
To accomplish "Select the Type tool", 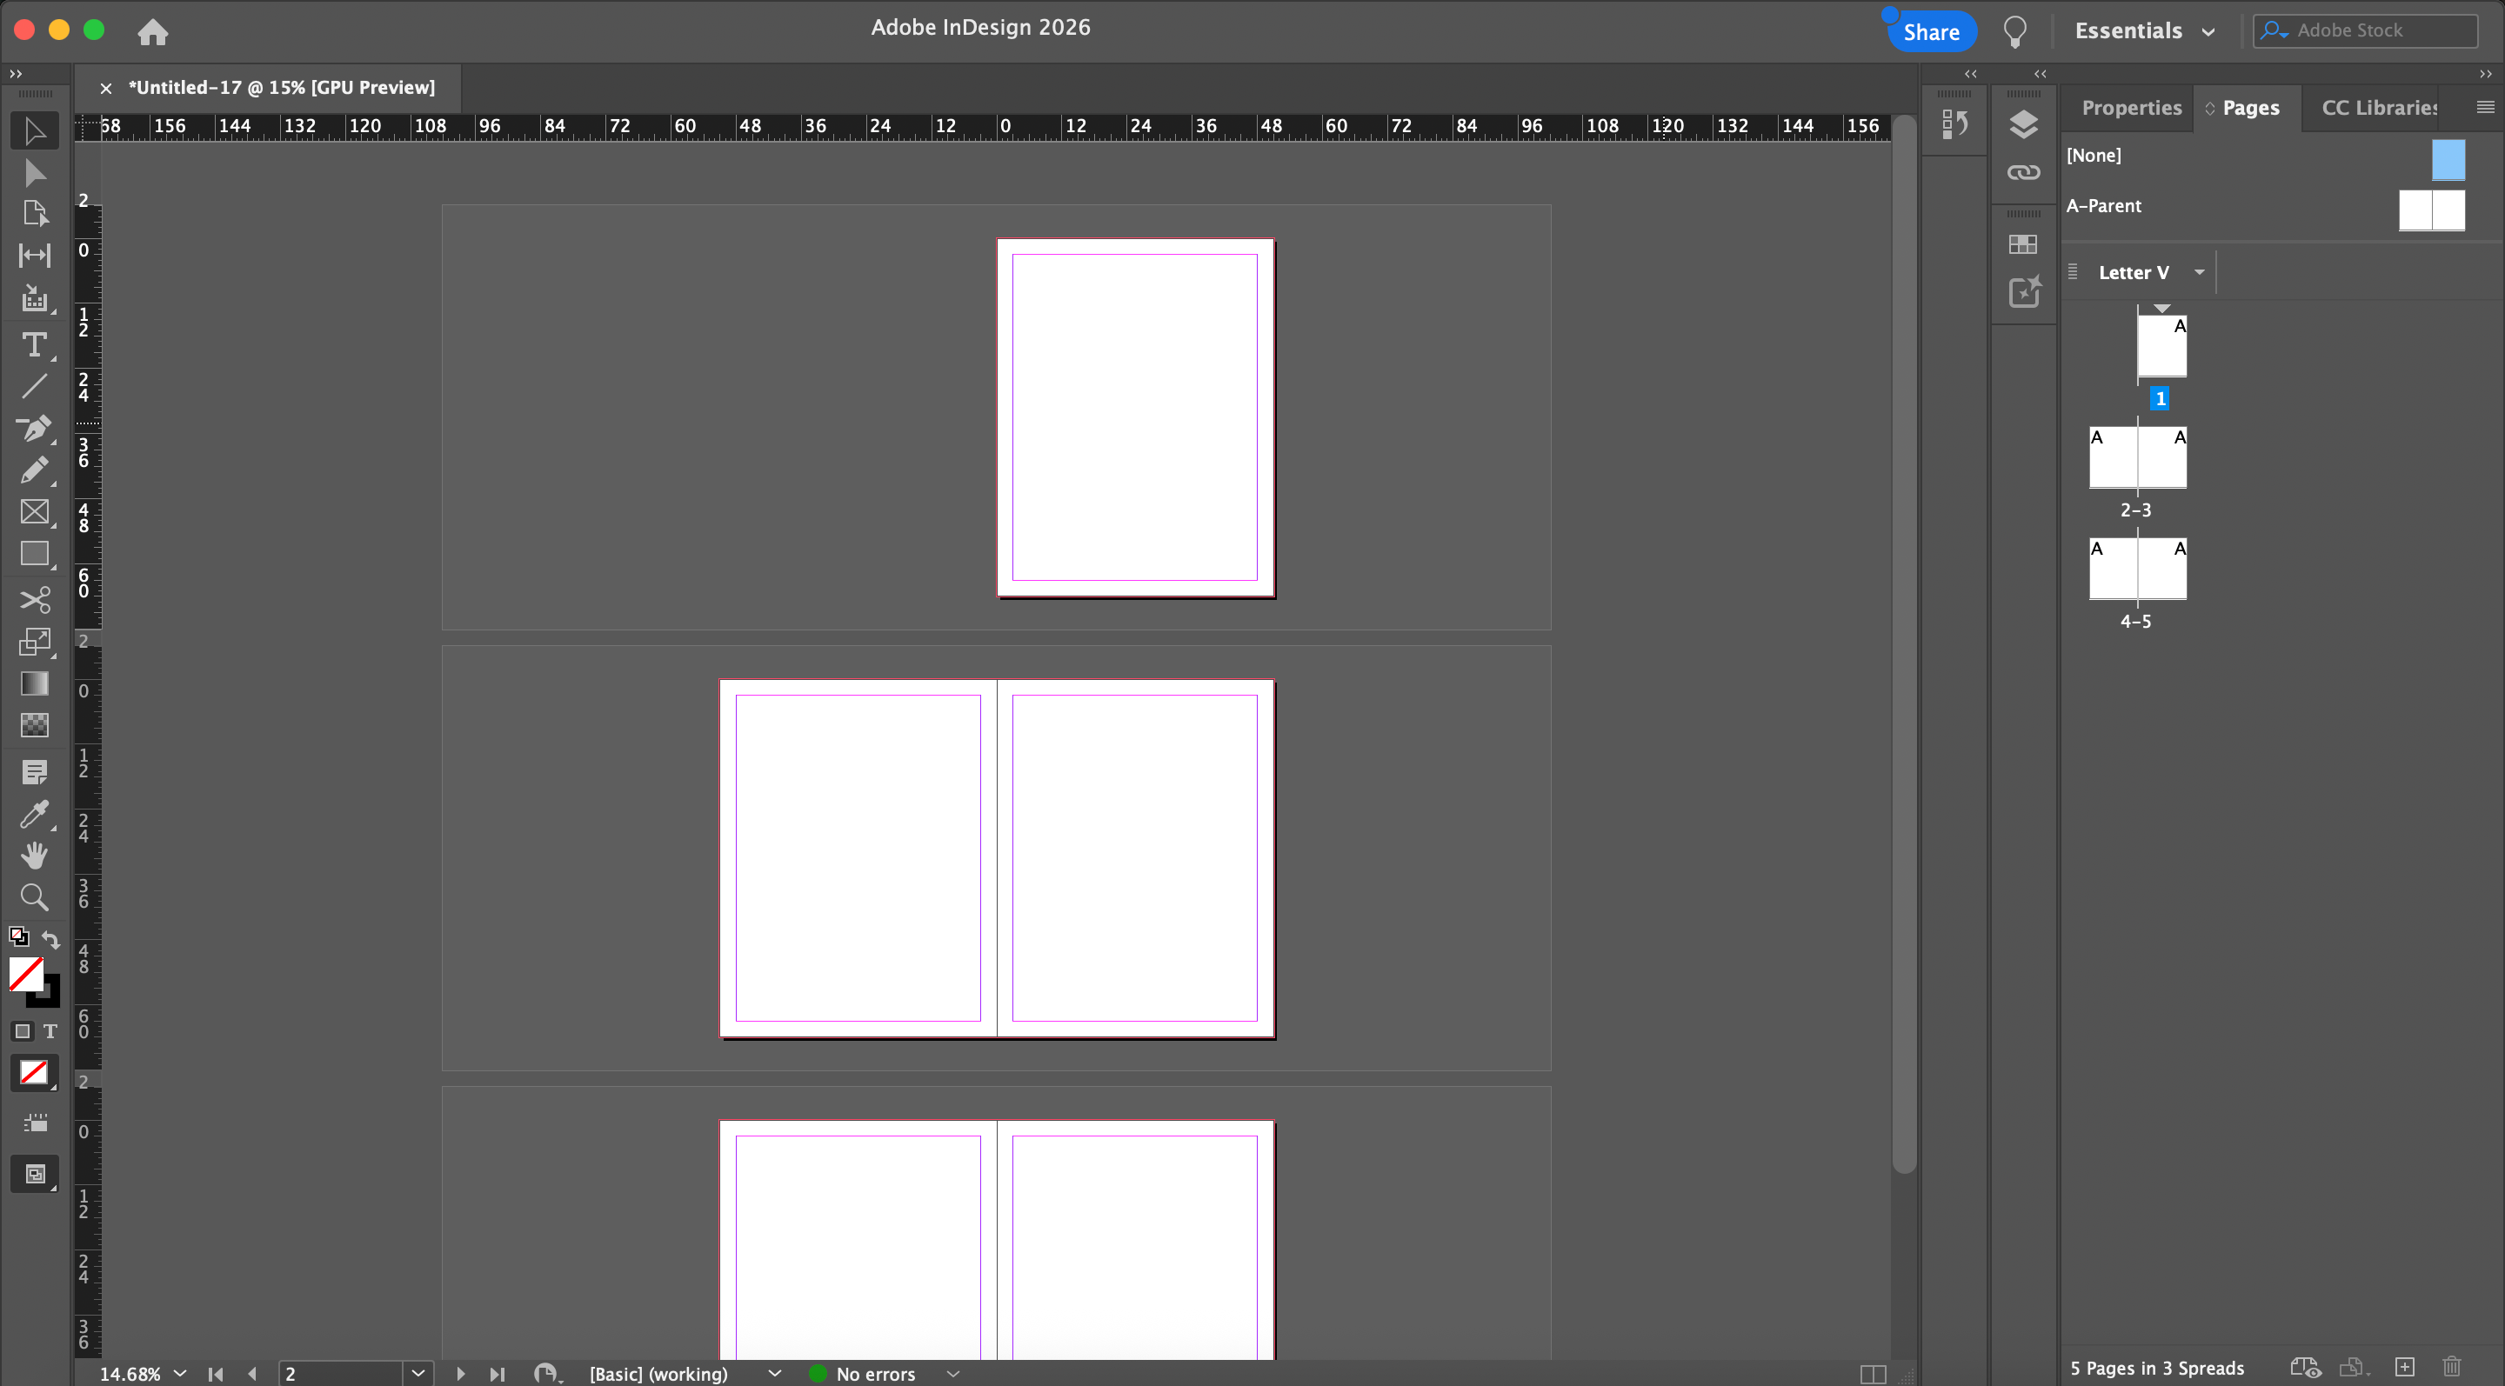I will [34, 345].
